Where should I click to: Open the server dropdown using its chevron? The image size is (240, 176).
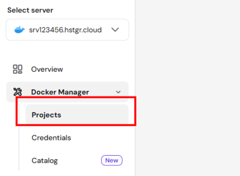[x=115, y=30]
